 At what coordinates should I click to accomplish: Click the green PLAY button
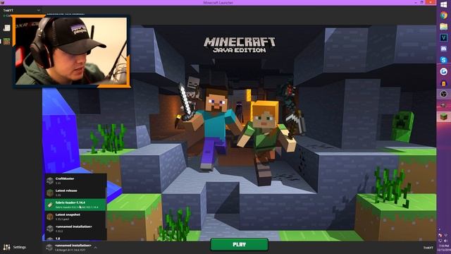tap(240, 245)
